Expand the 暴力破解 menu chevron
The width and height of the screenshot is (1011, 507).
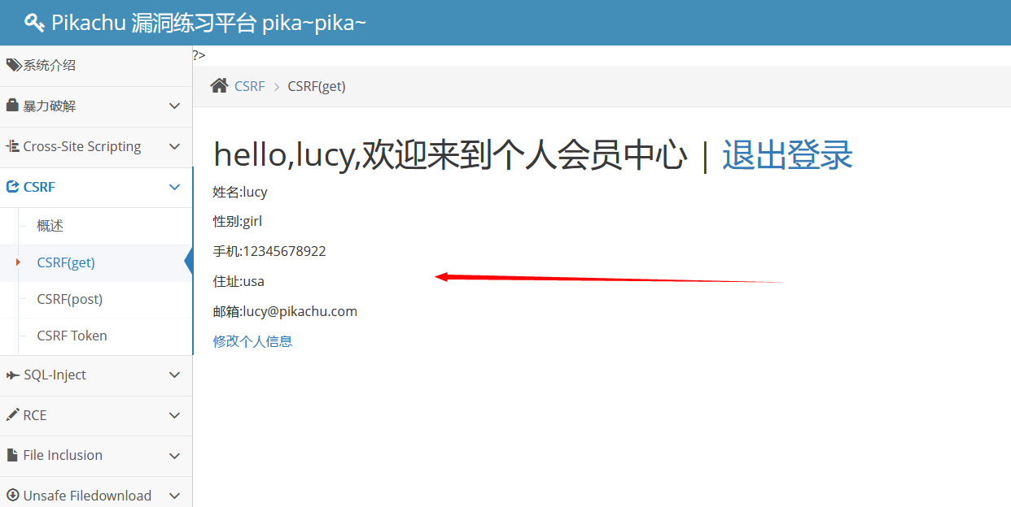174,106
